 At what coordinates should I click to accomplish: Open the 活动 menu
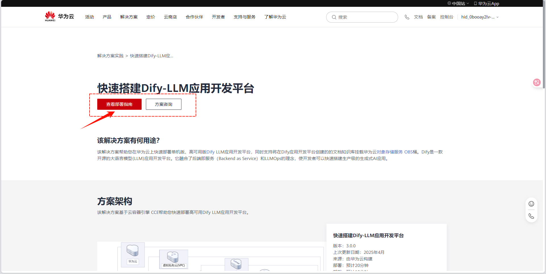coord(90,17)
